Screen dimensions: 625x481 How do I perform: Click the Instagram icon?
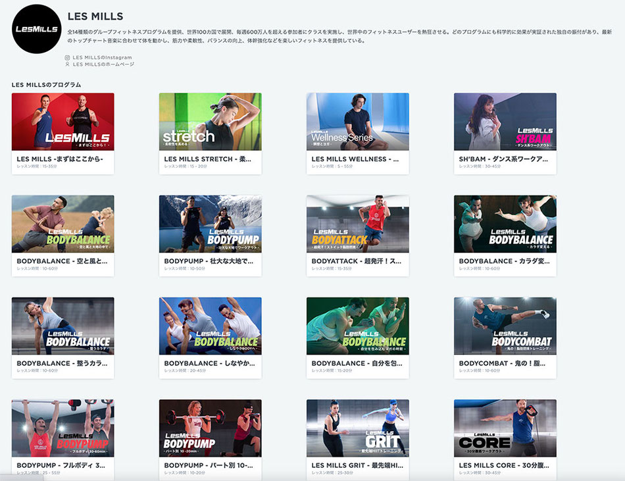(67, 57)
